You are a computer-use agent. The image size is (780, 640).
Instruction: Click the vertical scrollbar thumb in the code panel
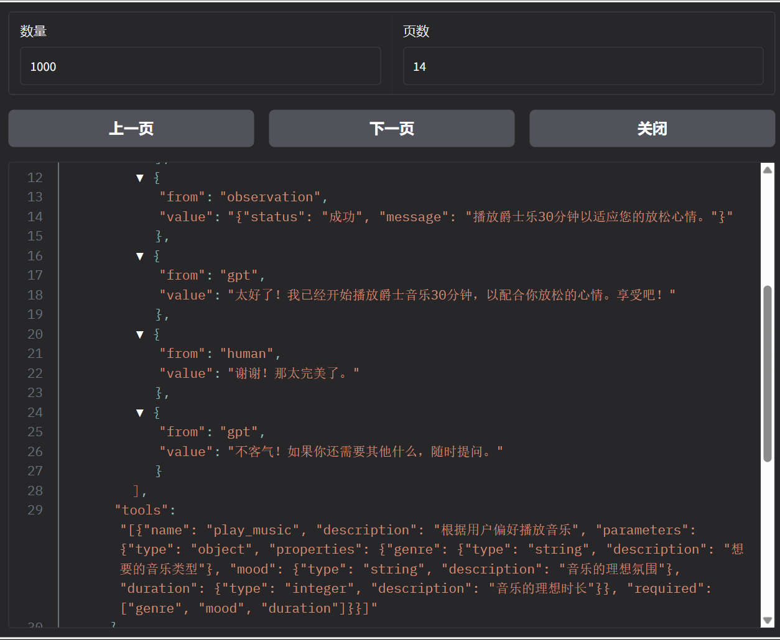click(768, 373)
